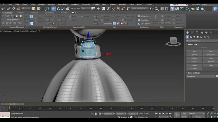The width and height of the screenshot is (218, 122).
Task: Click Bind to Space Warp icon
Action: [x=18, y=9]
